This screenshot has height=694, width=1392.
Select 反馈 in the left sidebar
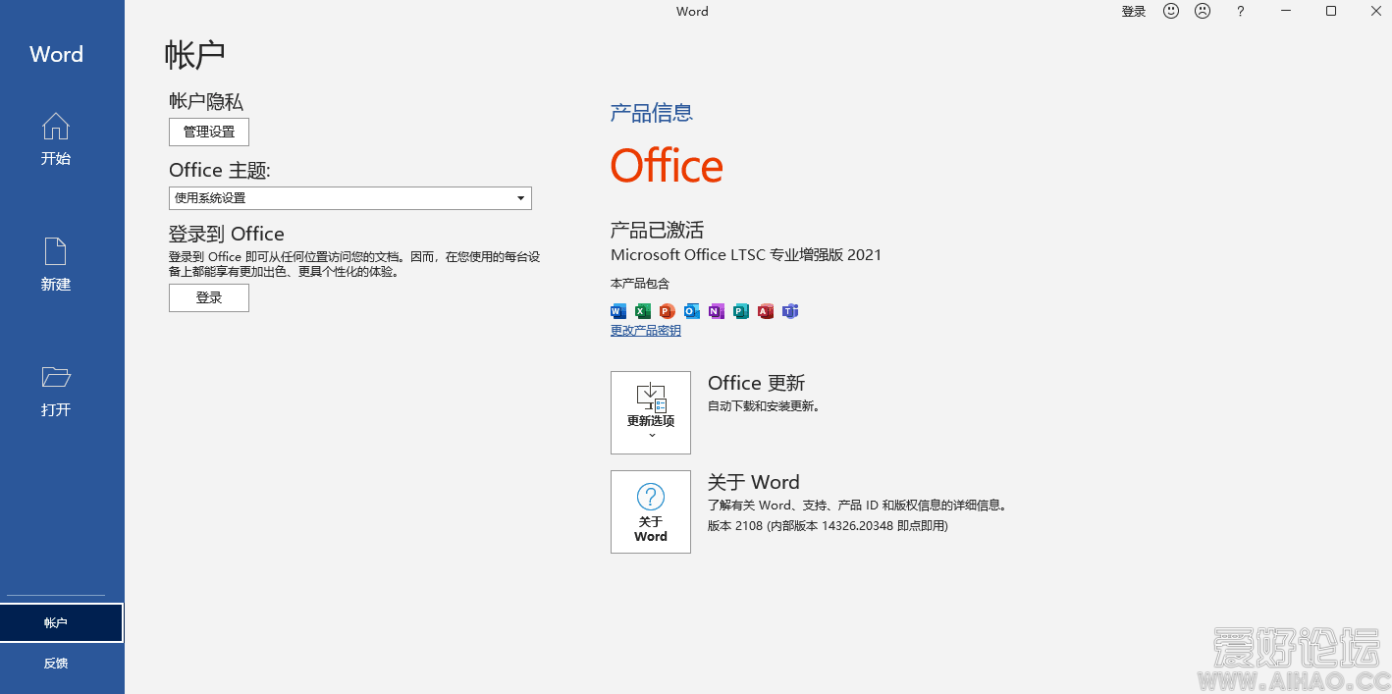[56, 664]
